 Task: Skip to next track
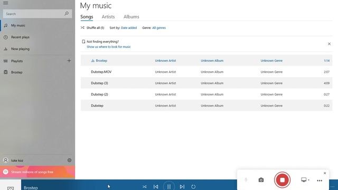click(x=182, y=186)
